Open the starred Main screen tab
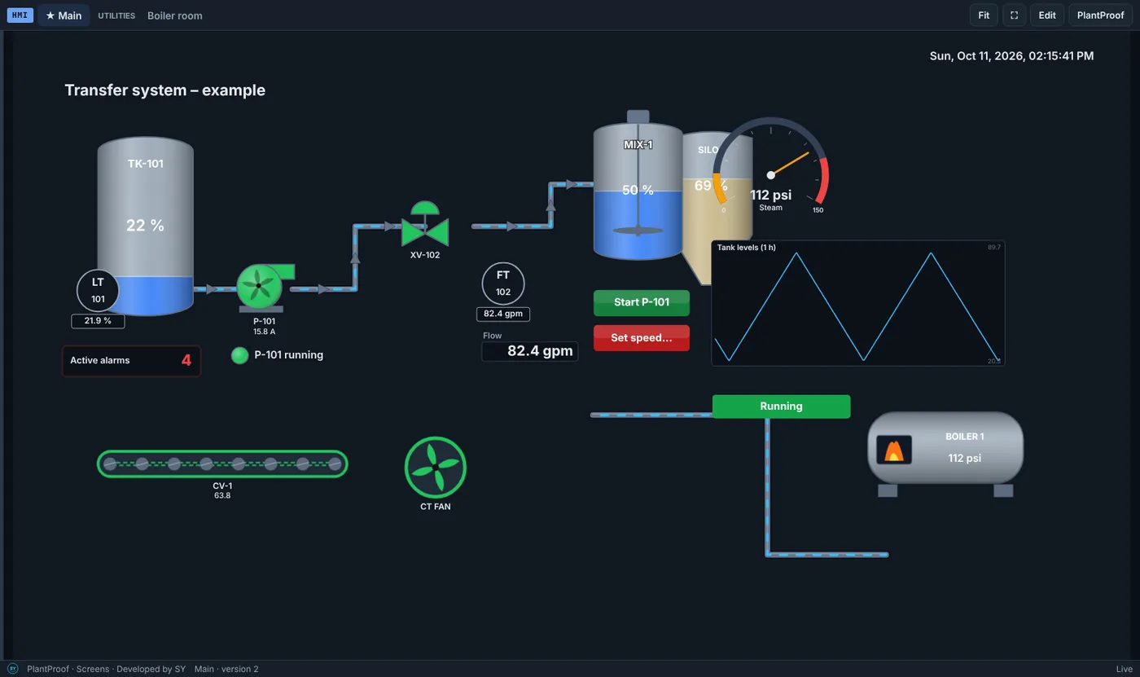This screenshot has width=1140, height=677. (64, 15)
